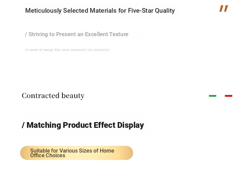Click the 'Contracted beauty' serif title

coord(53,96)
